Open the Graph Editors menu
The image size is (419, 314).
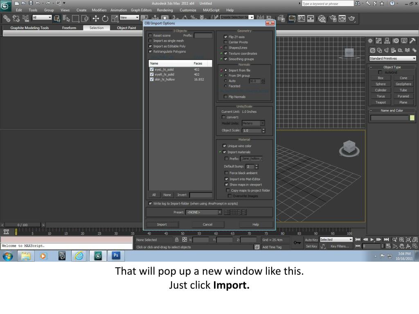[141, 10]
